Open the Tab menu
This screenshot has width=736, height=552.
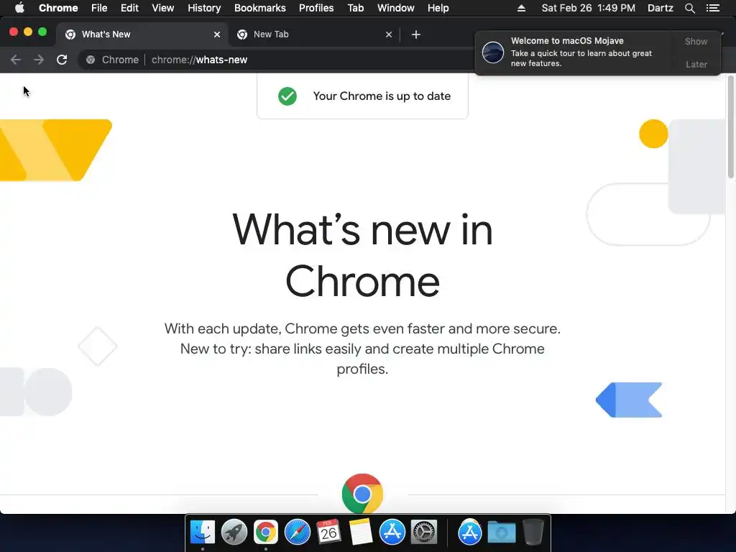click(355, 8)
